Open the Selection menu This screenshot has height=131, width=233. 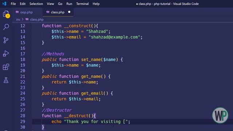[36, 4]
